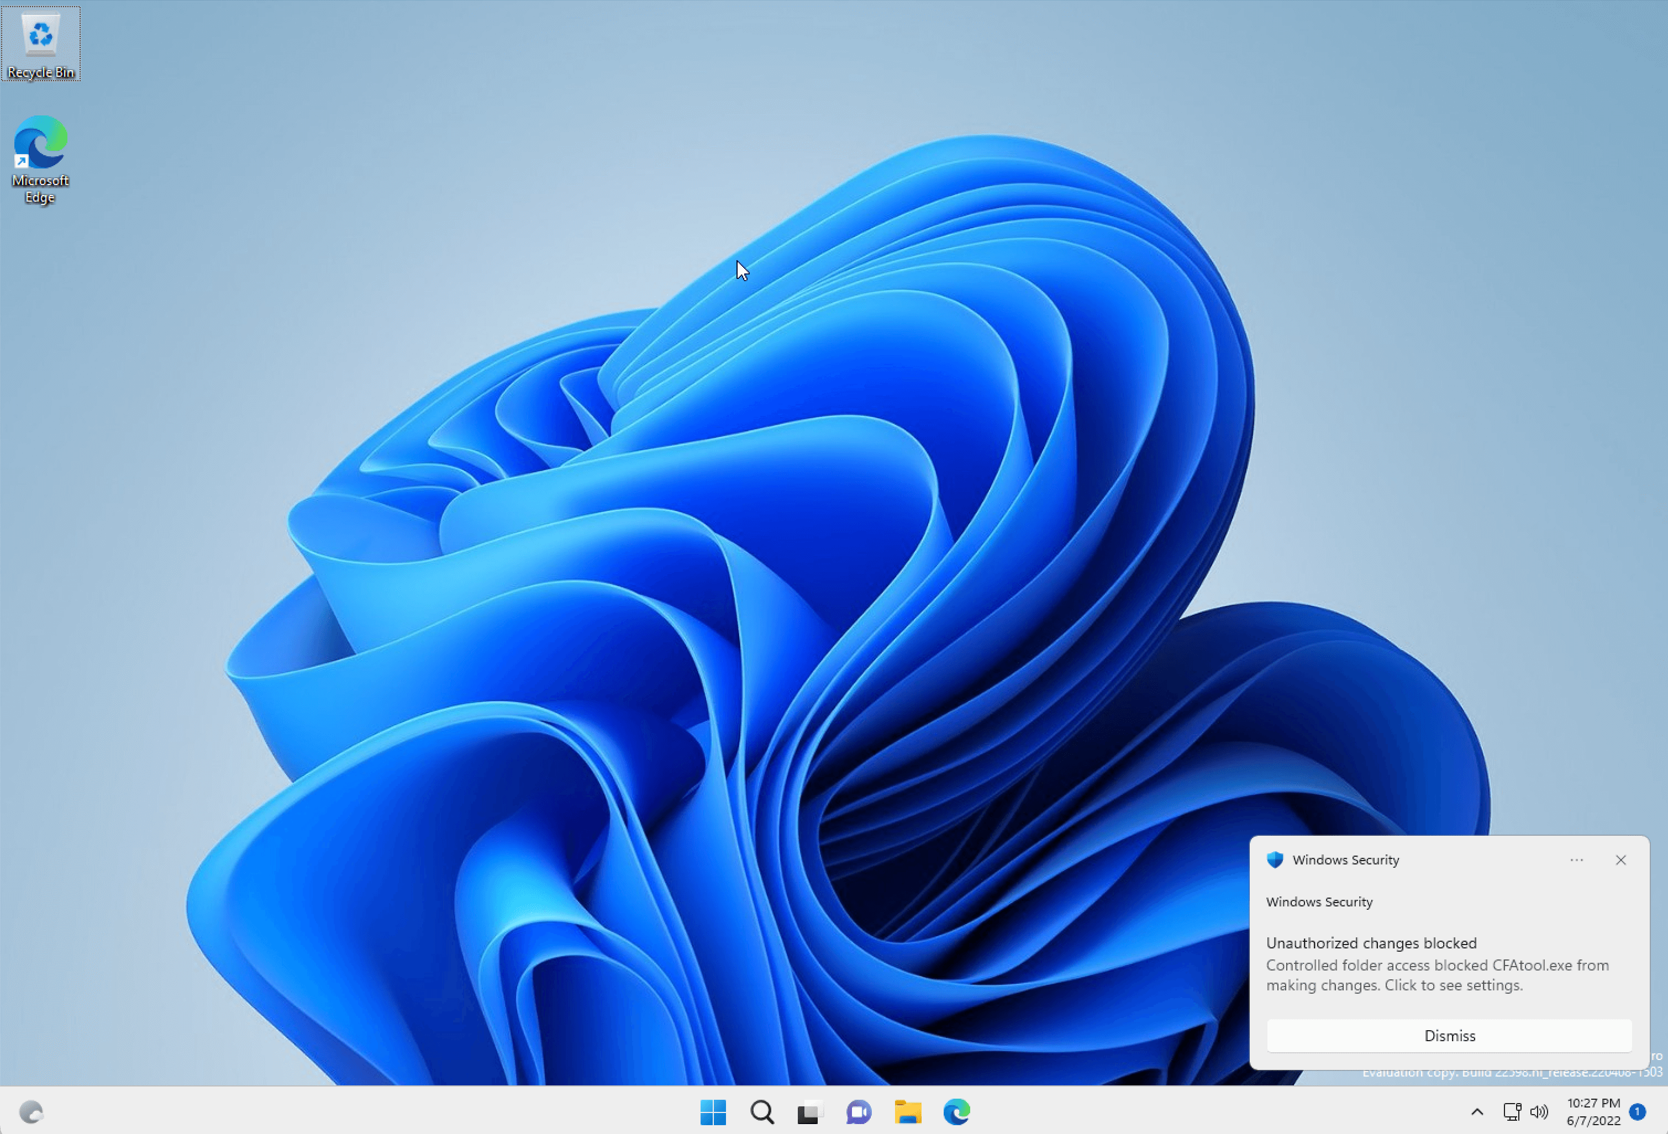Launch Chat app from taskbar
The height and width of the screenshot is (1134, 1668).
coord(859,1112)
